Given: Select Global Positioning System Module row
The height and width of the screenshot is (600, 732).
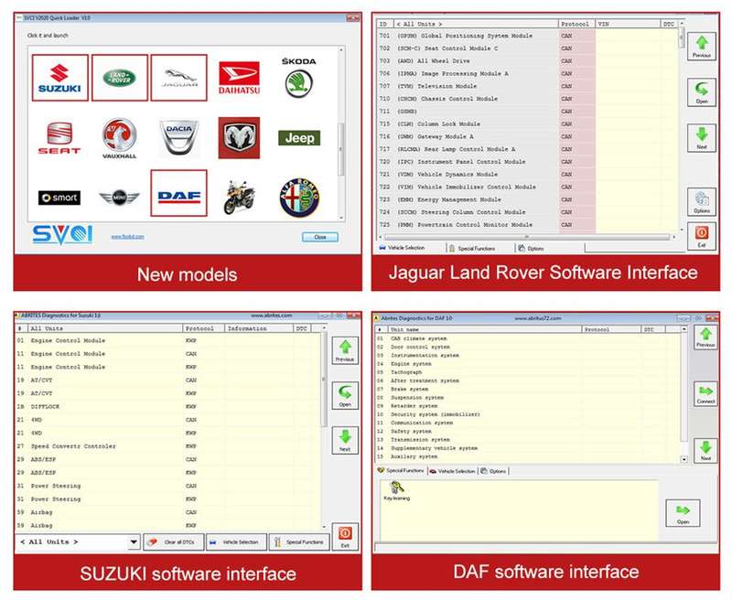Looking at the screenshot, I should coord(528,36).
